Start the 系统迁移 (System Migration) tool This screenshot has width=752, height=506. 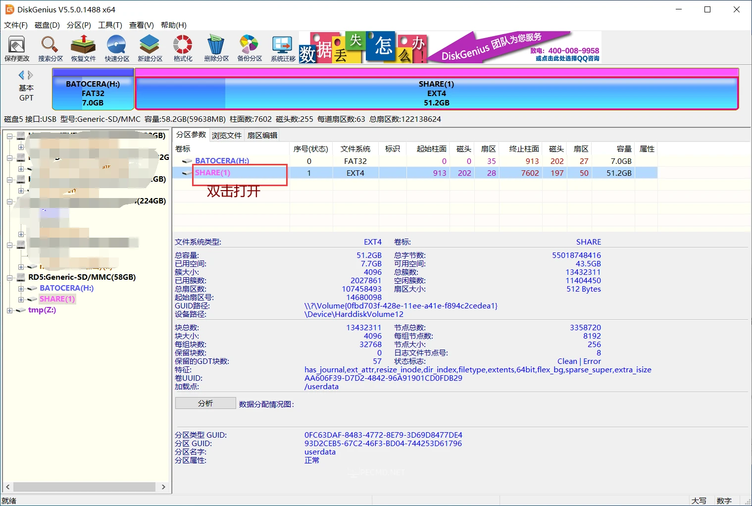click(x=283, y=49)
